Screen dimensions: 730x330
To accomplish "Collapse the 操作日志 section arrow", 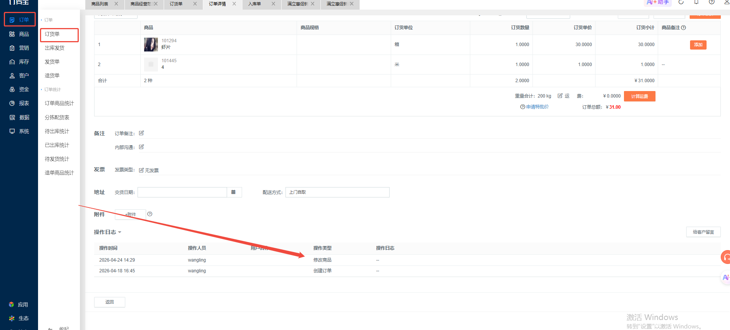I will (x=120, y=232).
